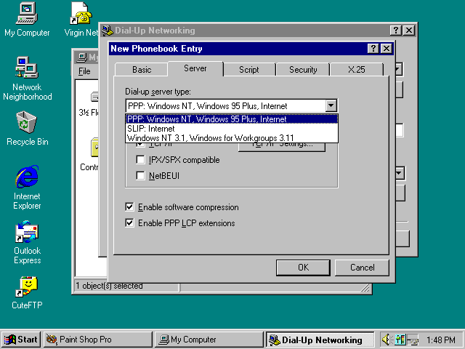465x349 pixels.
Task: Click the Dial-Up Networking taskbar button
Action: pos(320,340)
